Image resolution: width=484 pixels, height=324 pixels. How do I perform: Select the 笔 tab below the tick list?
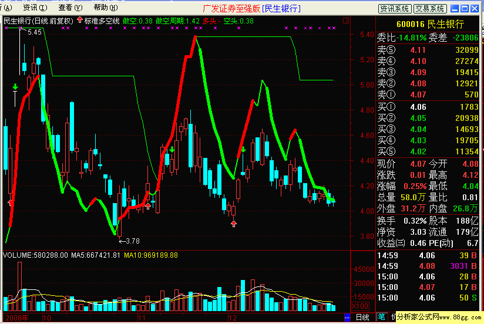pos(382,317)
